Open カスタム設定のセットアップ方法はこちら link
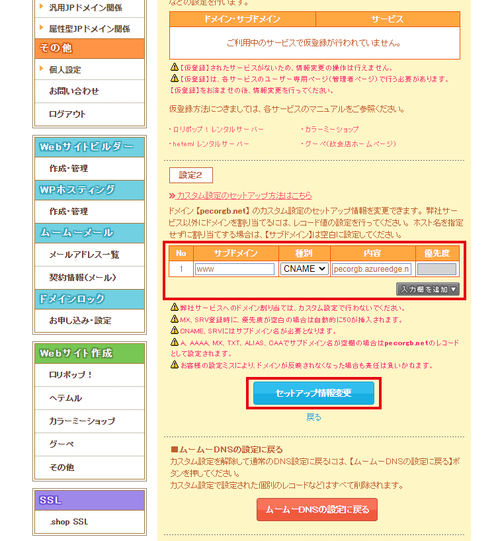 pyautogui.click(x=244, y=196)
